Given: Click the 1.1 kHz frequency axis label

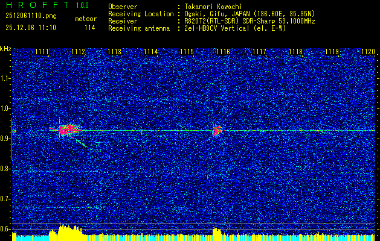Looking at the screenshot, I should (x=5, y=78).
